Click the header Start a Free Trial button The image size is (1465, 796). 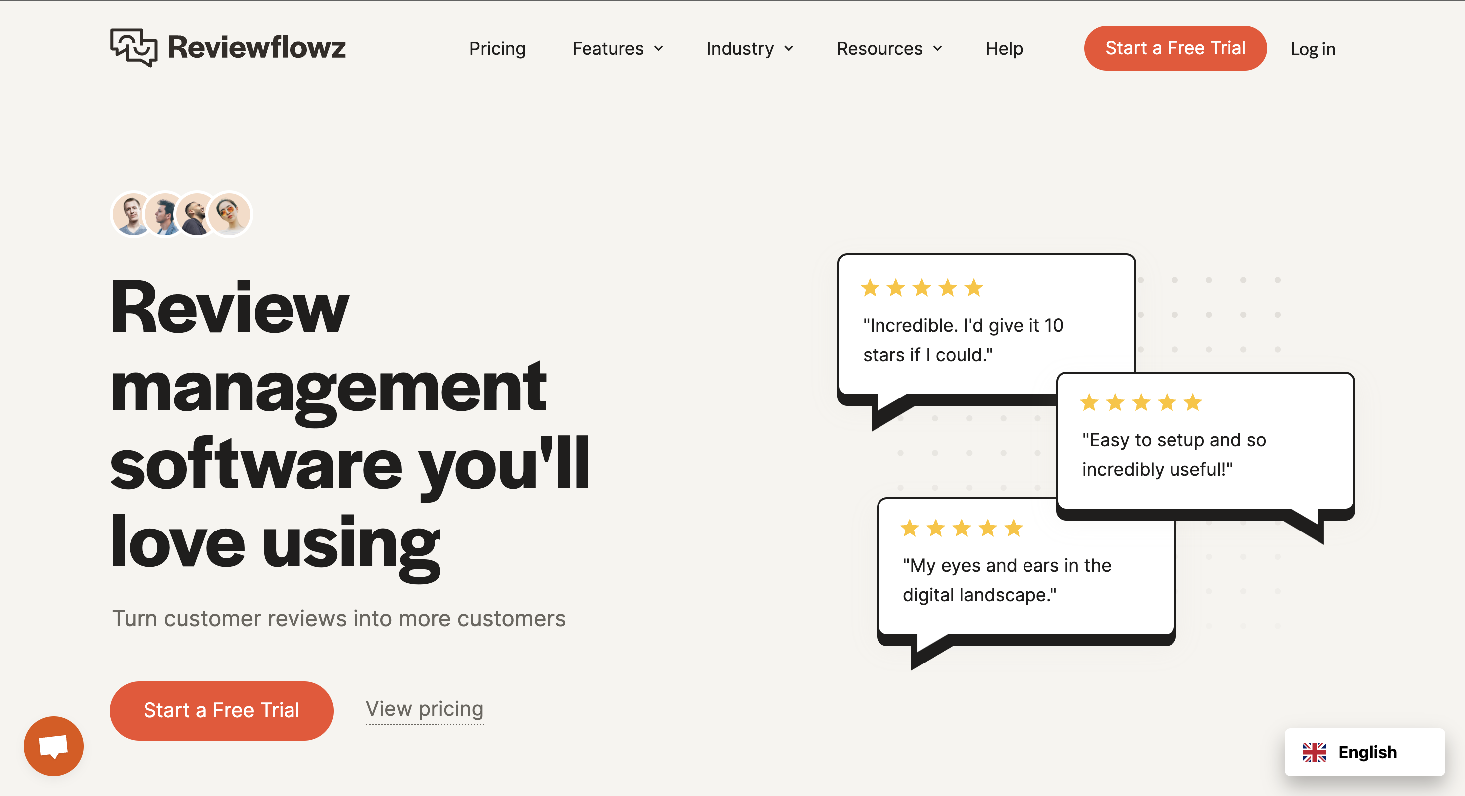(x=1175, y=48)
